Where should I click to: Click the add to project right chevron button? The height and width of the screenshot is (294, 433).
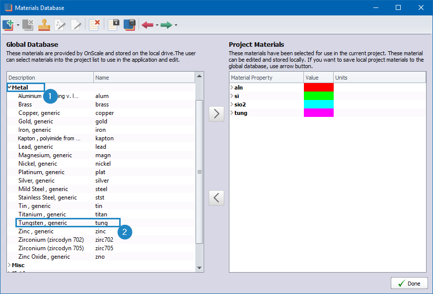216,114
